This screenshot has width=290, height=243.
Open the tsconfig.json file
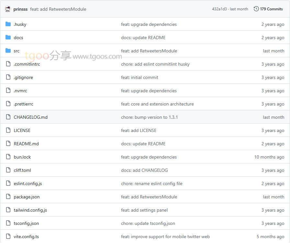point(26,223)
